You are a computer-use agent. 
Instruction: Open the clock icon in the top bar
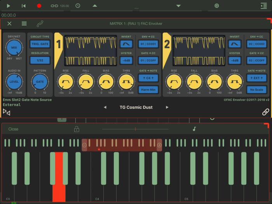point(78,6)
